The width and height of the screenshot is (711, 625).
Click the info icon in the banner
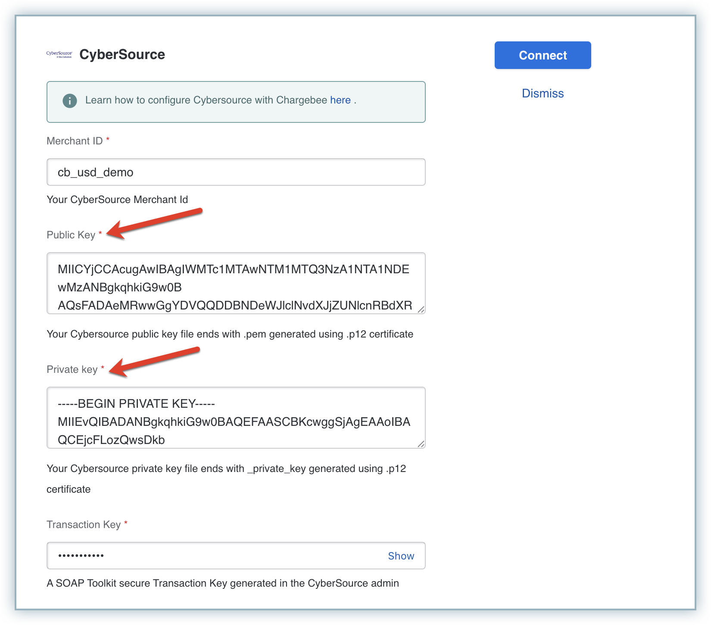coord(70,100)
